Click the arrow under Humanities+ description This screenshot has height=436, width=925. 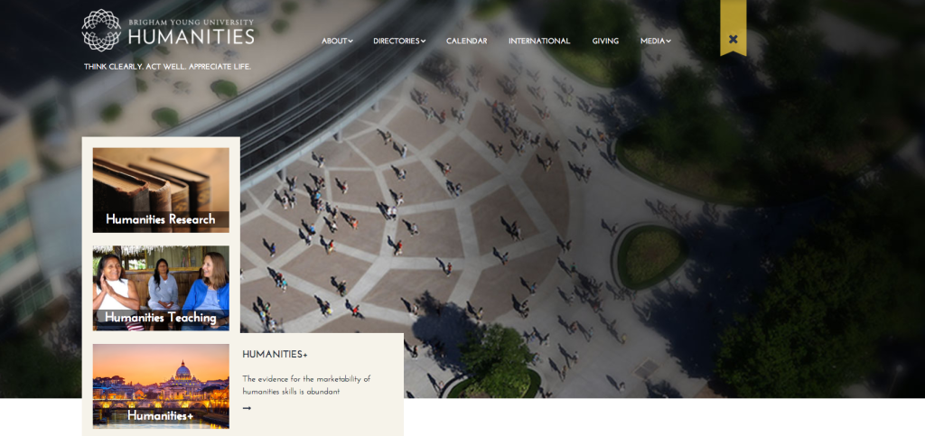pos(247,408)
